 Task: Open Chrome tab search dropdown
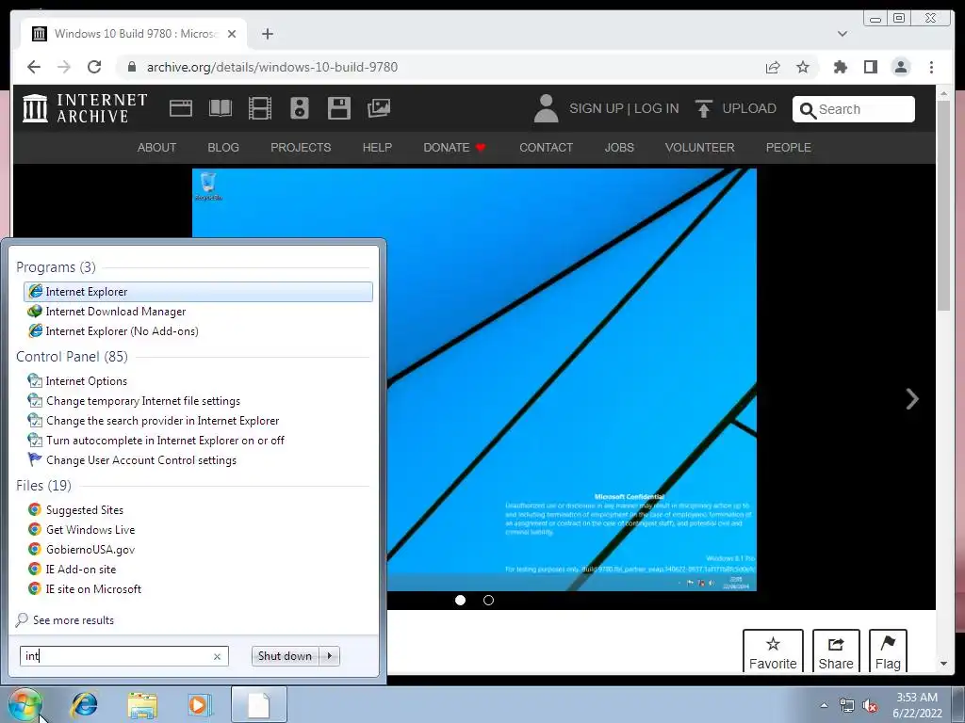[842, 34]
